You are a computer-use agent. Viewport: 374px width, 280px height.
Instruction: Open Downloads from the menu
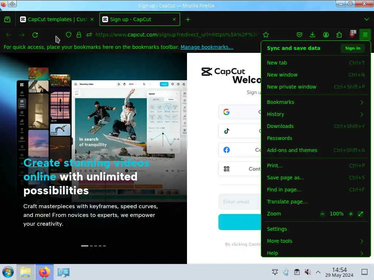316,126
